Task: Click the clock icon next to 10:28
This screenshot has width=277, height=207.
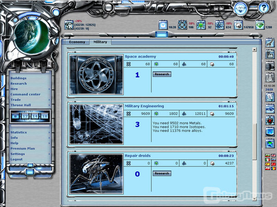Action: [163, 25]
